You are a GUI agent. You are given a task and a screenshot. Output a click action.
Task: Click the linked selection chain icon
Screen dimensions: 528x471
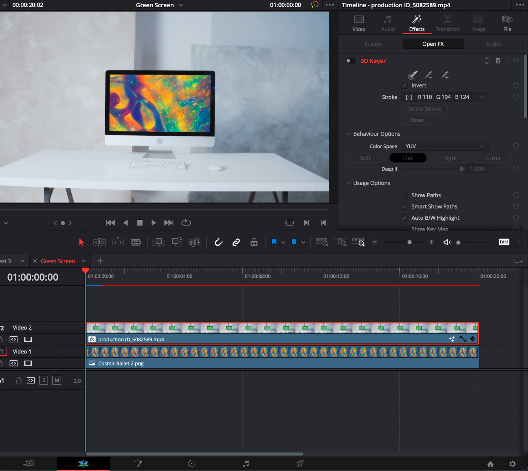pyautogui.click(x=236, y=242)
